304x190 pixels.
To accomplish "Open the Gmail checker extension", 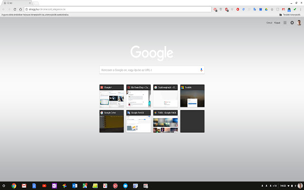I will 283,9.
